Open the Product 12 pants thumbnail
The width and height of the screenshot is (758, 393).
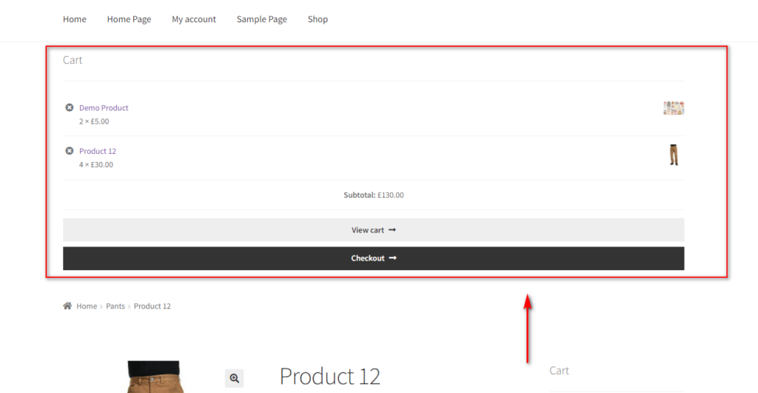coord(674,155)
